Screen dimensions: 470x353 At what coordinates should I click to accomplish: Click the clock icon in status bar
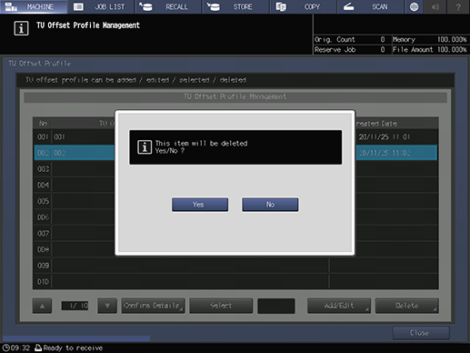[x=5, y=348]
